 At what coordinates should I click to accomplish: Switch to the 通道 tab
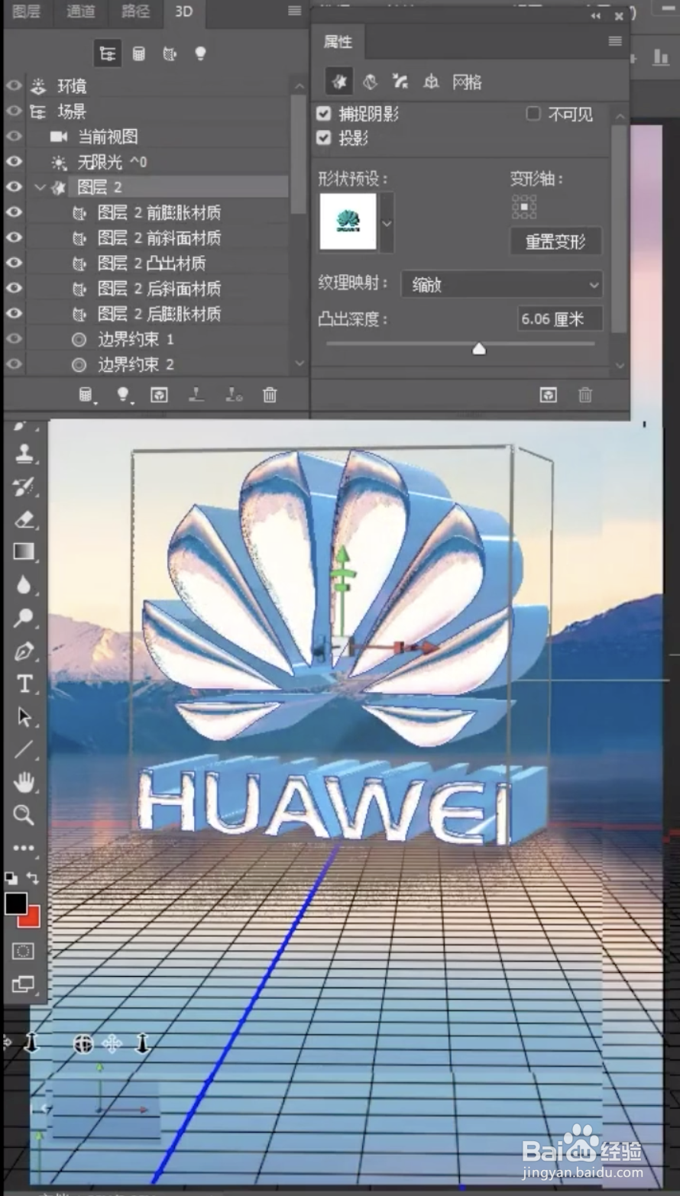tap(80, 11)
